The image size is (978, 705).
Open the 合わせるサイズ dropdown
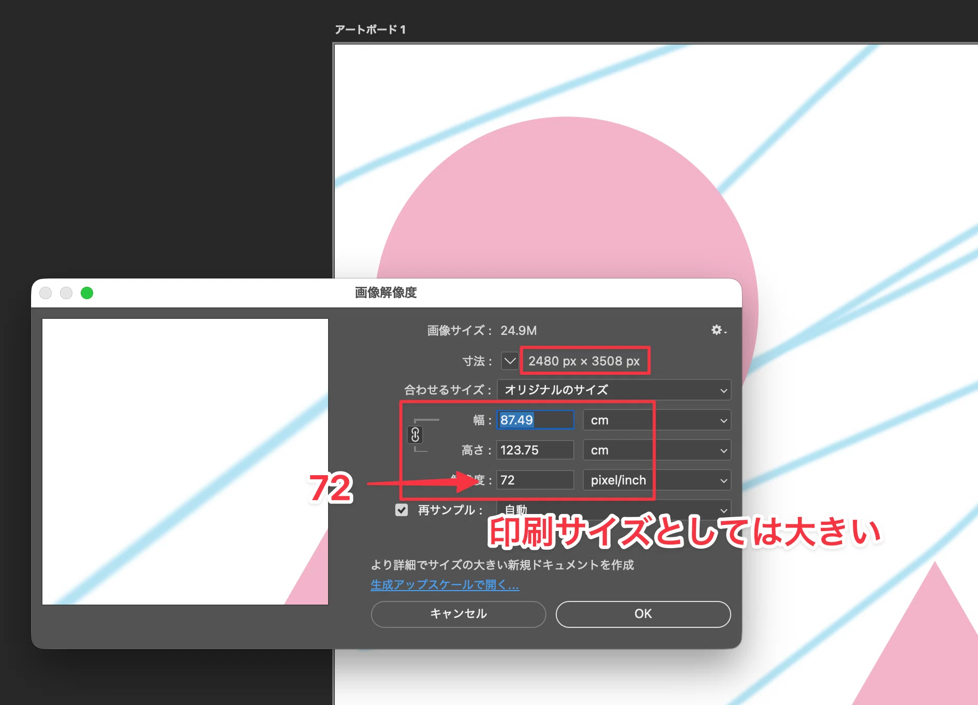pos(614,390)
